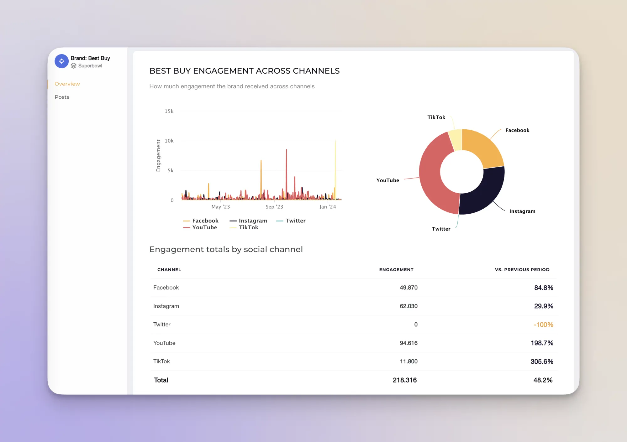This screenshot has width=627, height=442.
Task: Click the Total row label
Action: tap(161, 380)
